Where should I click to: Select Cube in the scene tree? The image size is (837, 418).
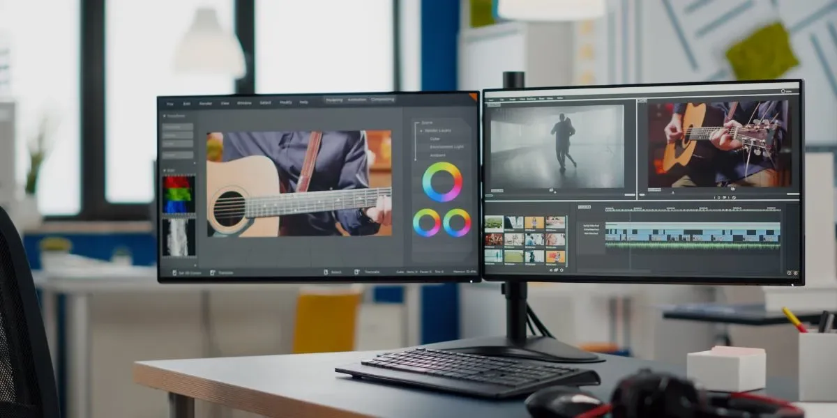click(x=435, y=139)
